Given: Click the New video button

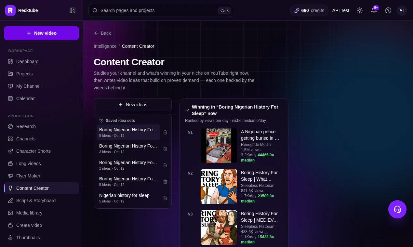Looking at the screenshot, I should (41, 33).
